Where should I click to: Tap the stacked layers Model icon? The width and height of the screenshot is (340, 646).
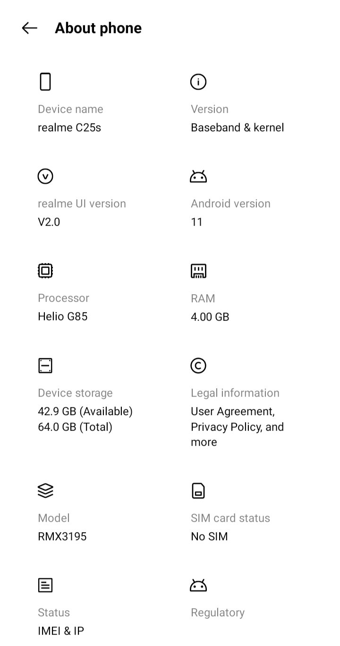45,491
